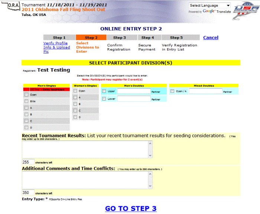Click the 255 characters left counter field
The image size is (260, 214).
point(28,162)
